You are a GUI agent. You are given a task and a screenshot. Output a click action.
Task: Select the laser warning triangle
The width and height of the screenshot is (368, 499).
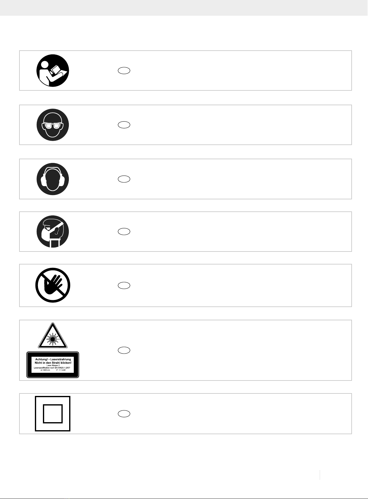(53, 336)
